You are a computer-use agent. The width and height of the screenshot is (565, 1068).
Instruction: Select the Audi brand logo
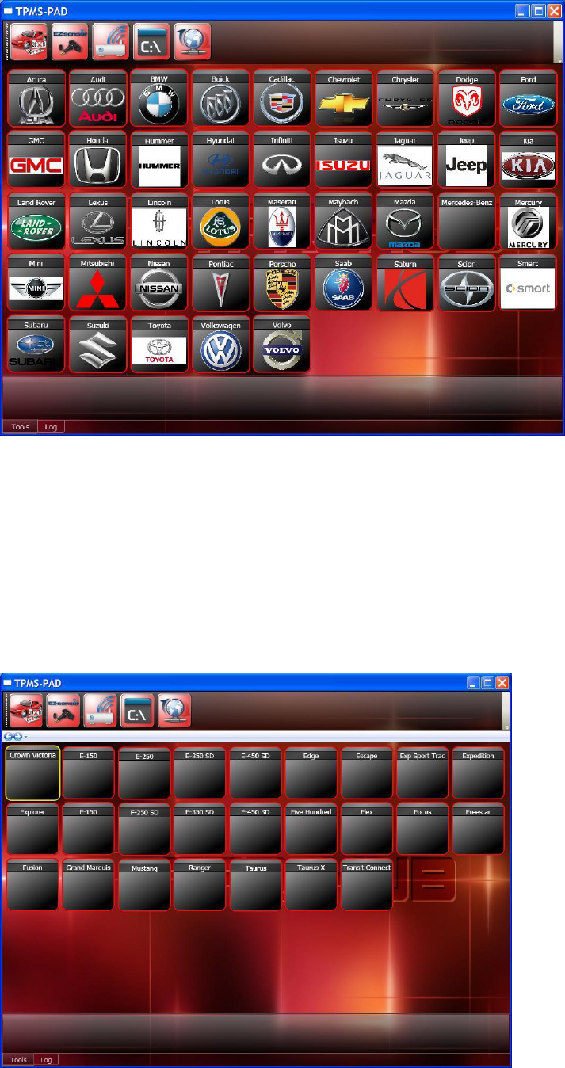click(x=97, y=99)
